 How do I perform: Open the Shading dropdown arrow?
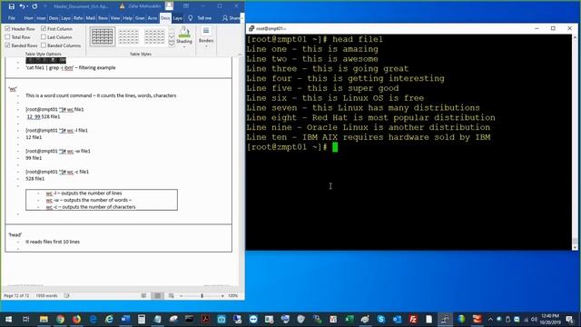pyautogui.click(x=184, y=47)
